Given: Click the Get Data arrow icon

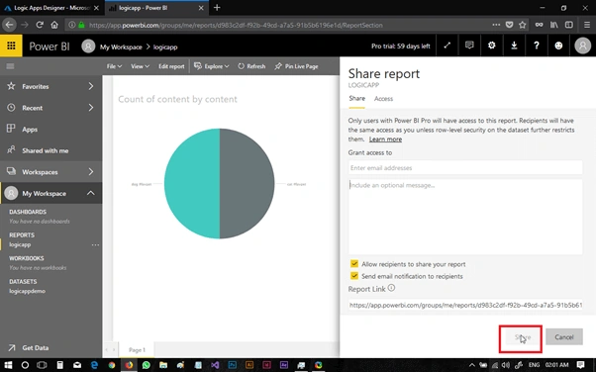Looking at the screenshot, I should 12,347.
